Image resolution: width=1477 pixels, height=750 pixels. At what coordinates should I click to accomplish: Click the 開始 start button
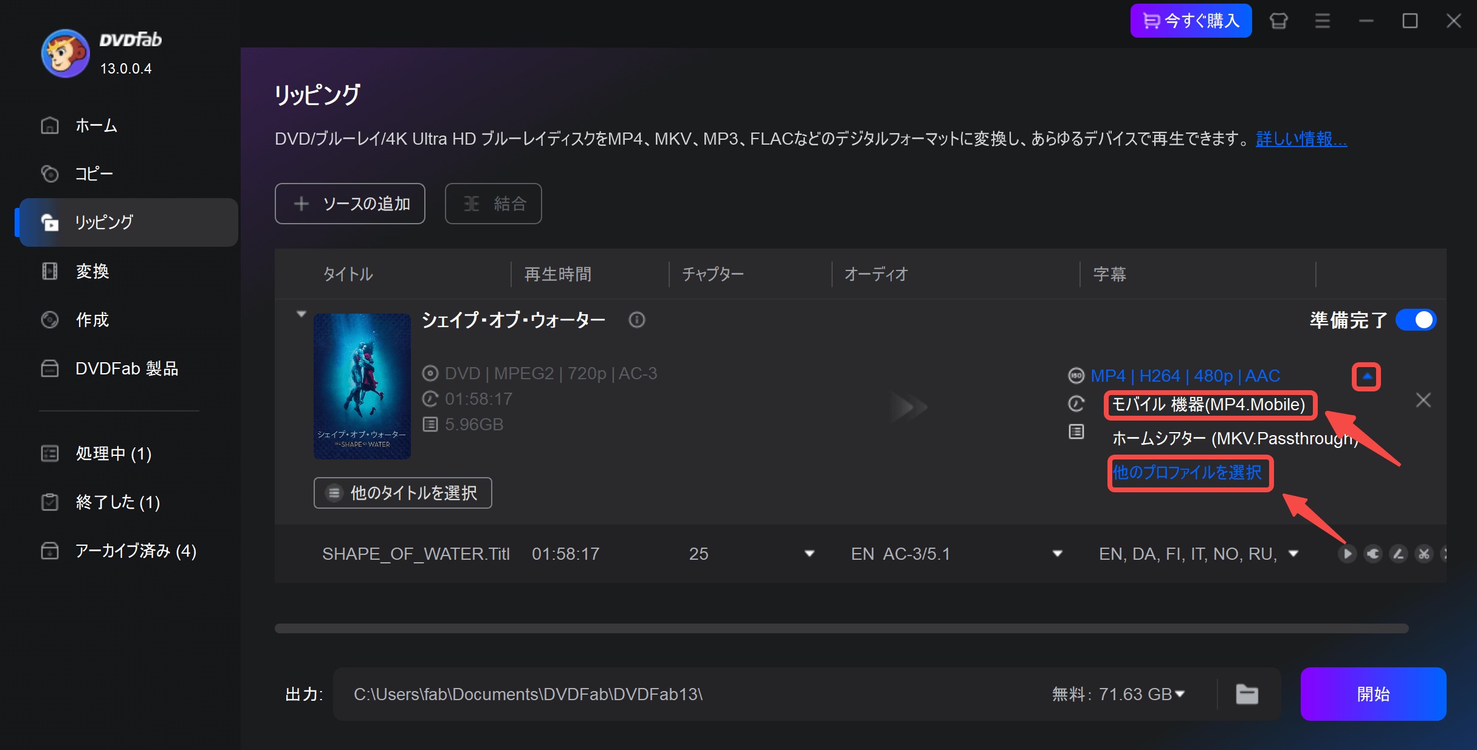[1373, 694]
